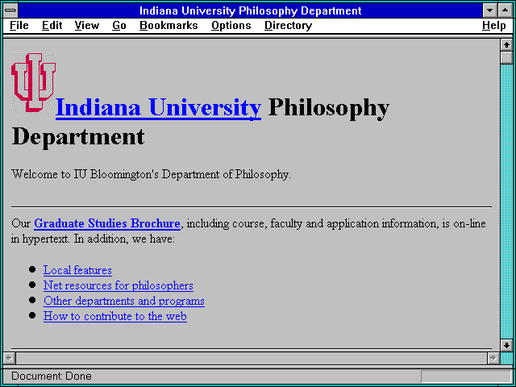The image size is (516, 387).
Task: Click the horizontal scrollbar left arrow
Action: click(x=10, y=358)
